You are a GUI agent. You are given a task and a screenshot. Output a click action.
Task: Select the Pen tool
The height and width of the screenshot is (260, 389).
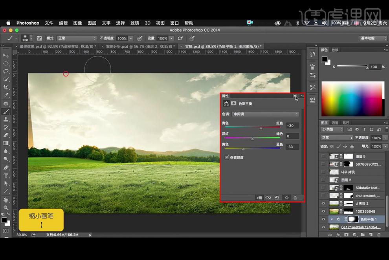(x=6, y=168)
